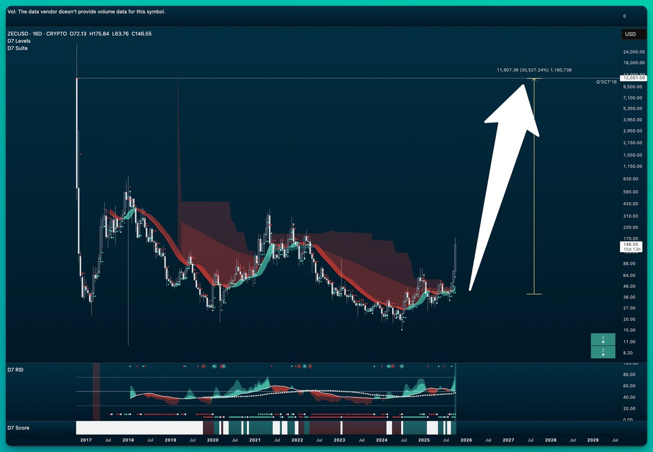The height and width of the screenshot is (452, 653).
Task: Click the 830.00 price scale label
Action: 631,179
